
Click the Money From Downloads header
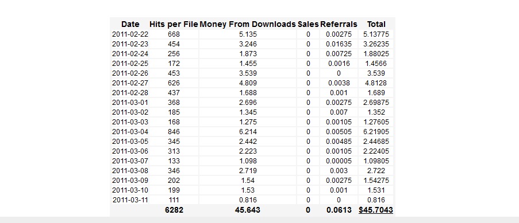[248, 24]
